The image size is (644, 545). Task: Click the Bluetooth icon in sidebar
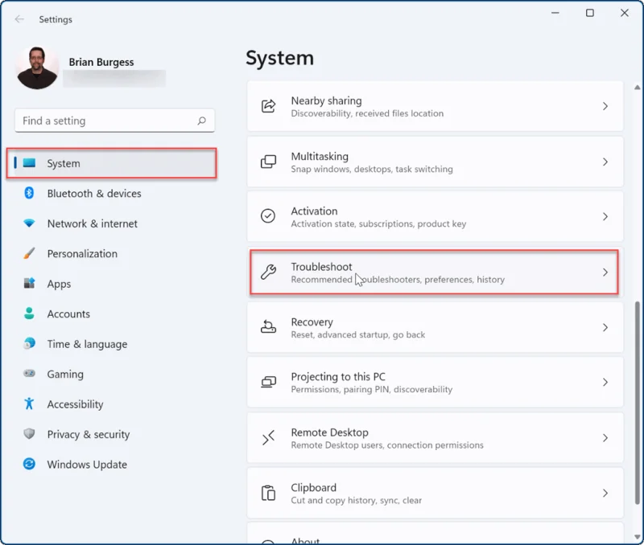point(29,193)
